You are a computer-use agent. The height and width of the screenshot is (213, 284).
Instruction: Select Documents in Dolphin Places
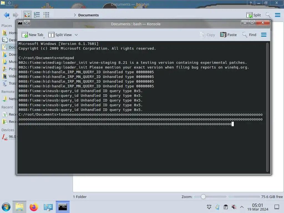pos(9,47)
